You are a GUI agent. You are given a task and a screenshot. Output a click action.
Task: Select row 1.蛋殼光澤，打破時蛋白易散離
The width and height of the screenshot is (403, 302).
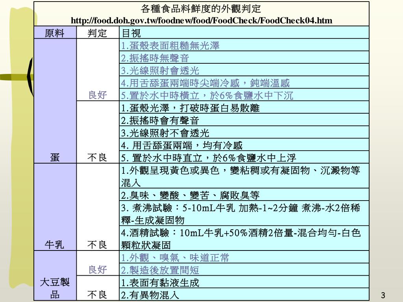pos(244,107)
